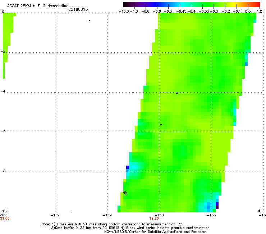Click the red 19:20 time stamp

click(154, 219)
